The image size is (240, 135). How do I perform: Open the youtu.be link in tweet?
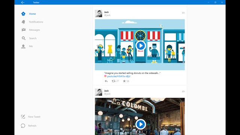118,76
